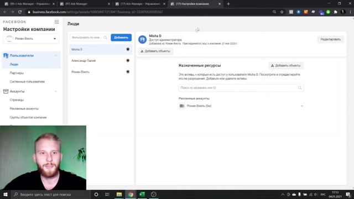This screenshot has height=199, width=354.
Task: Click the Редактировать button
Action: coord(331,39)
